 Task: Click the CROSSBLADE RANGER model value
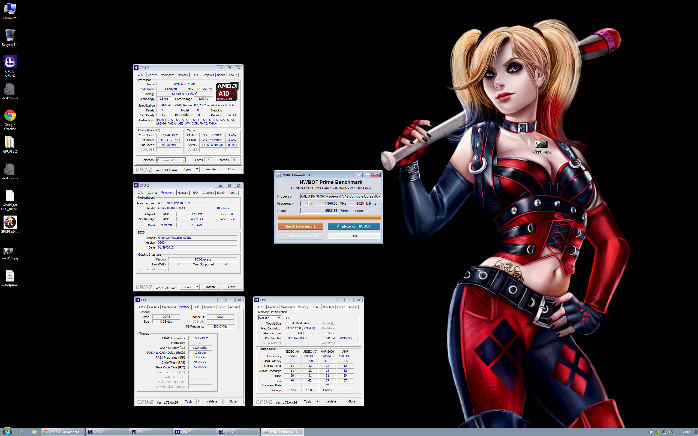pos(183,208)
